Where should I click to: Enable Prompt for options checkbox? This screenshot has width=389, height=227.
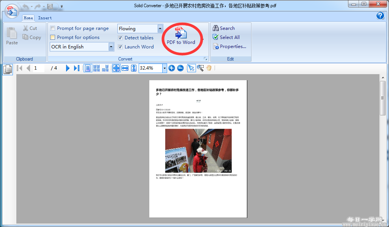(52, 37)
